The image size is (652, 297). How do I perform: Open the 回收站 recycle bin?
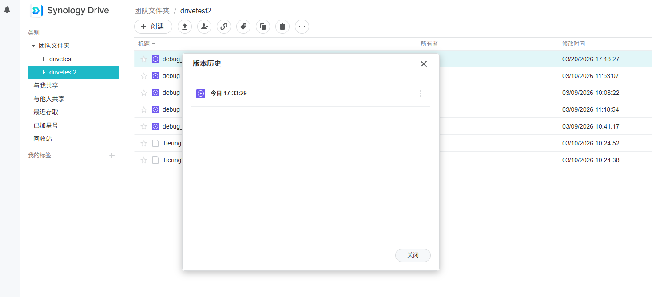point(43,139)
